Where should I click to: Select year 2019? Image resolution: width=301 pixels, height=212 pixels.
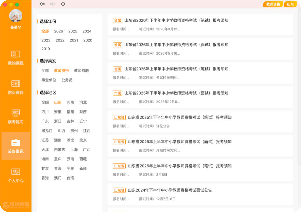(46, 49)
